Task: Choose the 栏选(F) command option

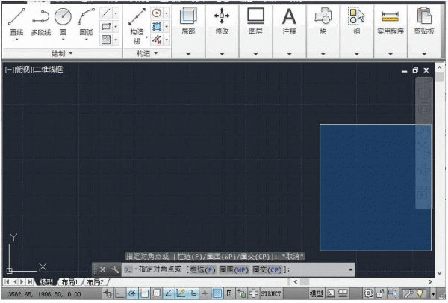Action: point(202,269)
